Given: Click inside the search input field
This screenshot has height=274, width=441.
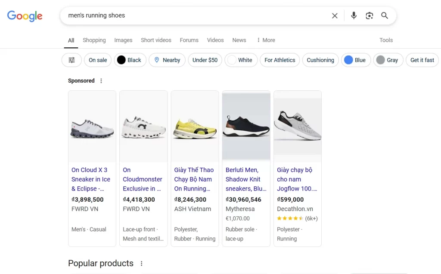Looking at the screenshot, I should (197, 15).
